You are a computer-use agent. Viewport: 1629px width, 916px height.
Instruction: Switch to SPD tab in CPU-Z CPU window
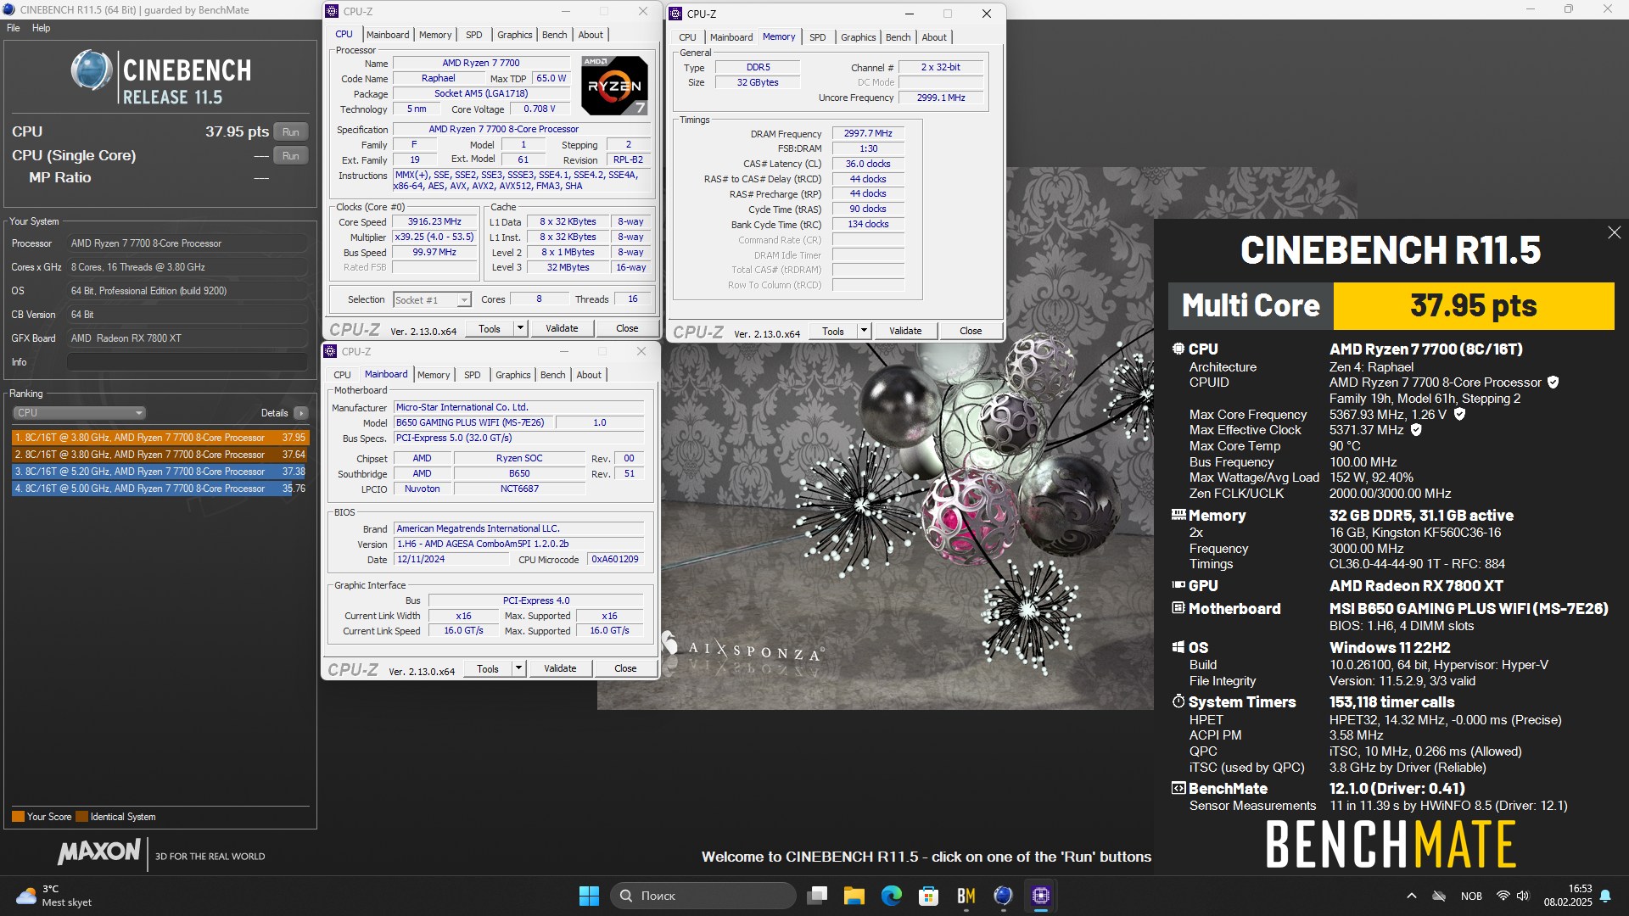(x=473, y=35)
